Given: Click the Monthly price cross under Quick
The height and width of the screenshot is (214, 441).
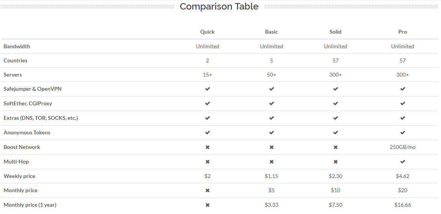Looking at the screenshot, I should [x=207, y=190].
